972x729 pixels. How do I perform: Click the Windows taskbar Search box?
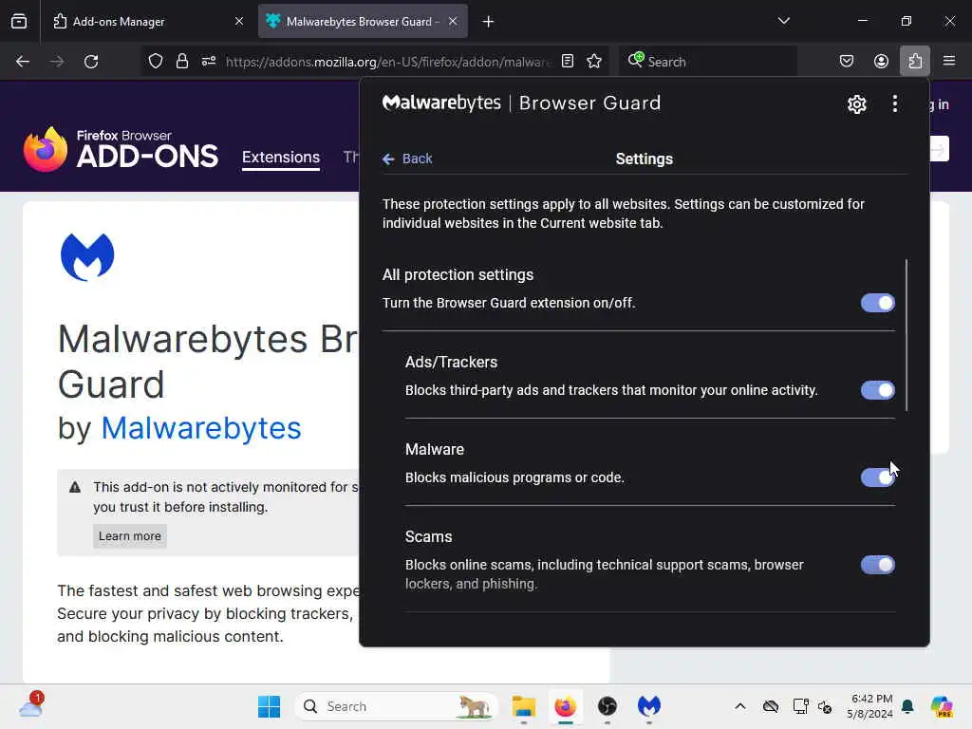397,706
